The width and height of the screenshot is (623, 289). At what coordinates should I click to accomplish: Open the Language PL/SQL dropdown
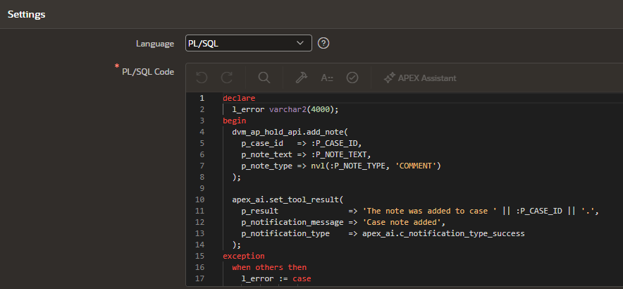pyautogui.click(x=248, y=43)
